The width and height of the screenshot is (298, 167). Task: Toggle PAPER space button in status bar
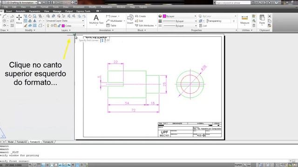pyautogui.click(x=238, y=165)
